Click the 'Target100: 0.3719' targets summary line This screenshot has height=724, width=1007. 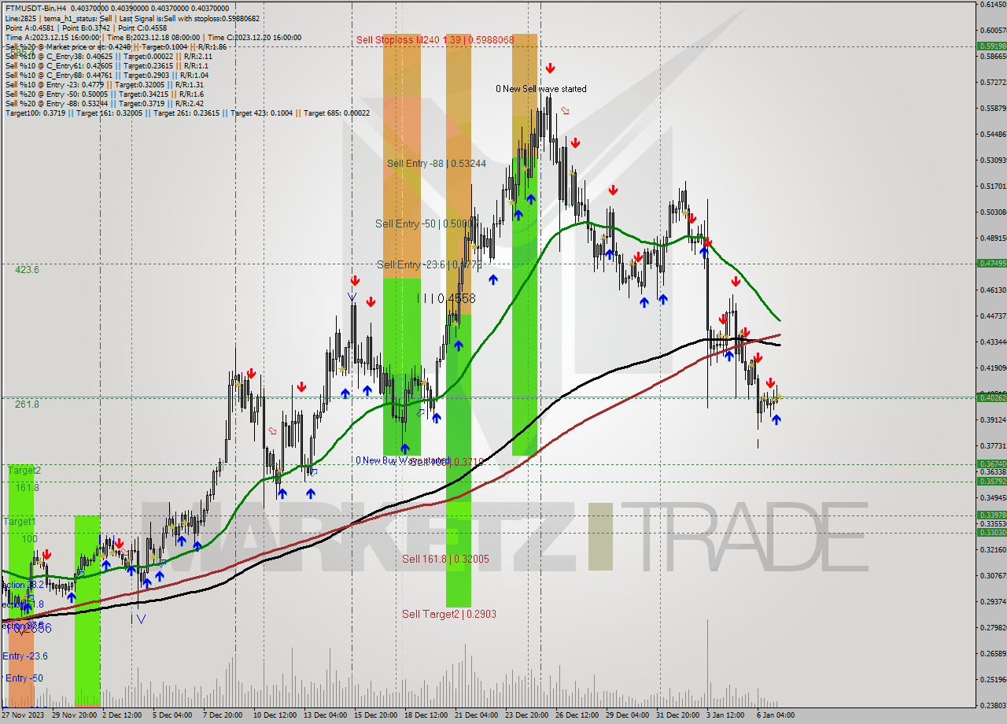tap(187, 113)
